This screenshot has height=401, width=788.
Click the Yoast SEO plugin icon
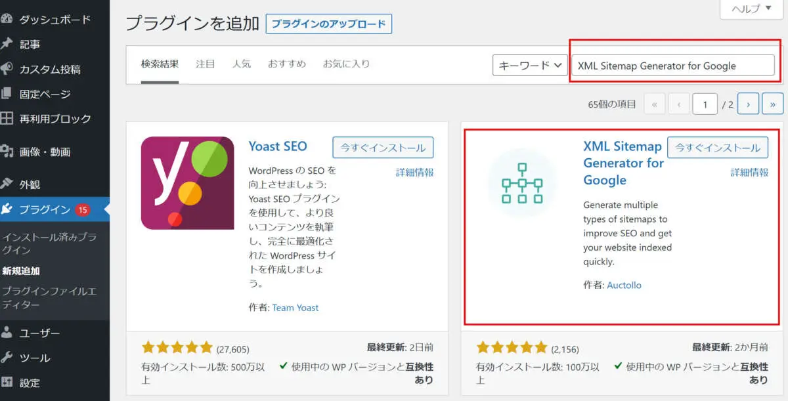[188, 183]
